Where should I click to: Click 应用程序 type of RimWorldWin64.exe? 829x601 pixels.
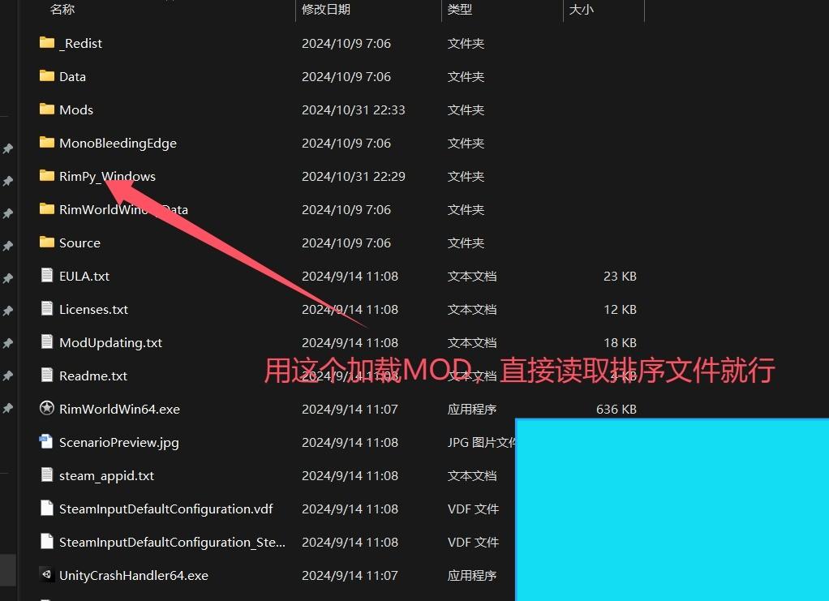click(471, 409)
